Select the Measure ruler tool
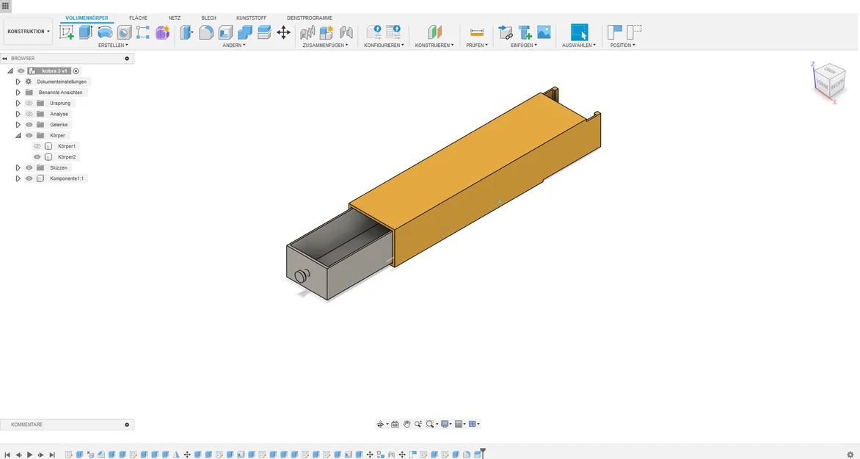Image resolution: width=860 pixels, height=459 pixels. [477, 32]
